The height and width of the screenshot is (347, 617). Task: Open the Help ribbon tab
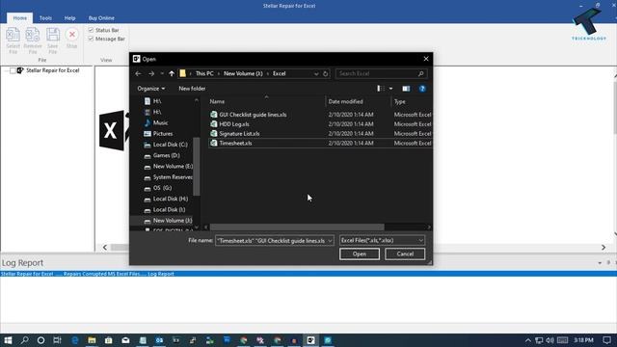point(69,18)
